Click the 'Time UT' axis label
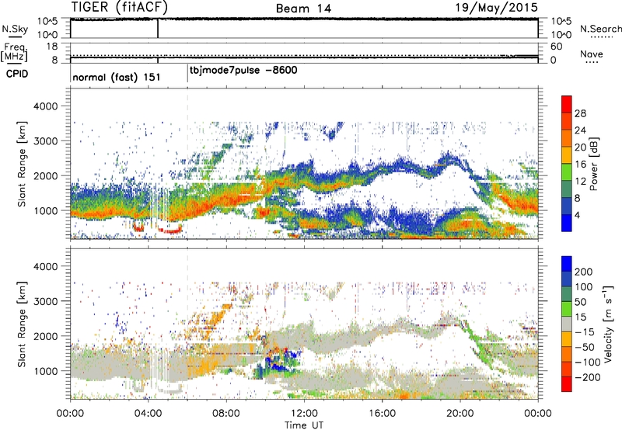The width and height of the screenshot is (622, 430). coord(304,425)
